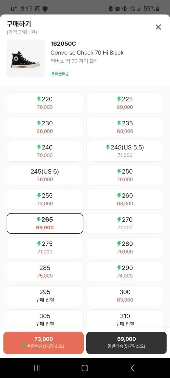This screenshot has height=378, width=170.
Task: Select size 225 priced 69,000
Action: coord(125,103)
